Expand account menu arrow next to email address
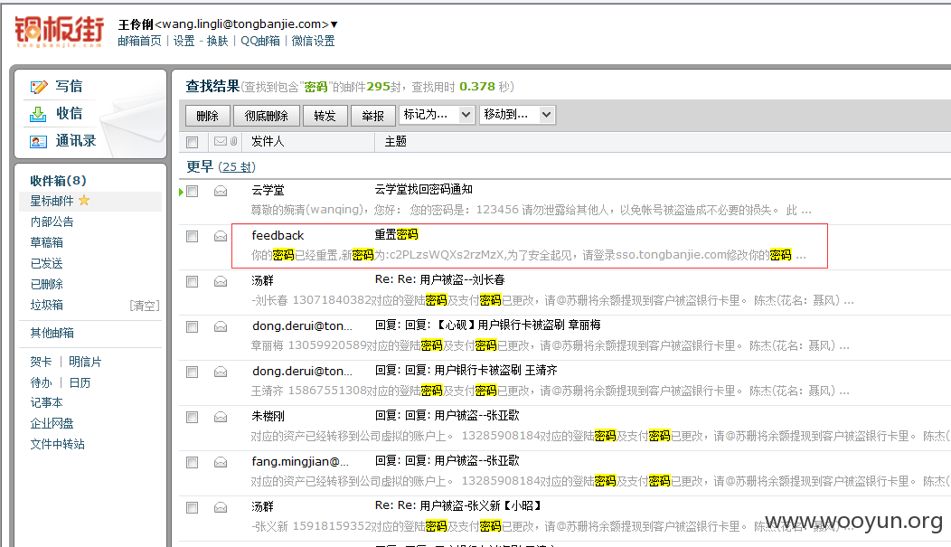Screen dimensions: 951x547 [x=334, y=24]
